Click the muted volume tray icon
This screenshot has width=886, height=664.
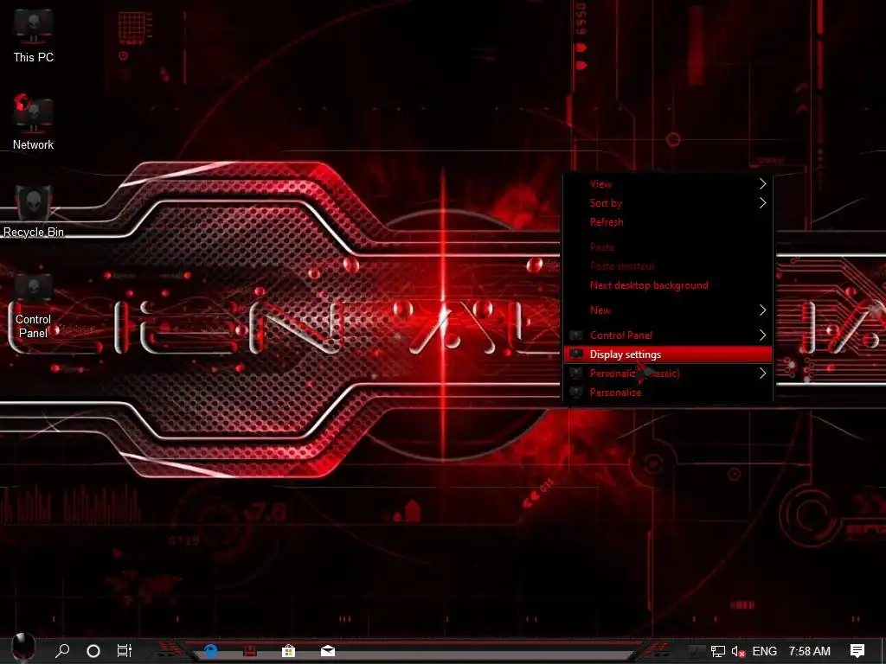coord(738,651)
